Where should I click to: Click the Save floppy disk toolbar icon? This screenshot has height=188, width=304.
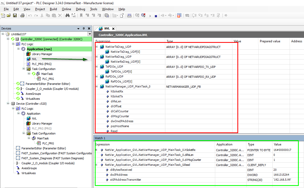tap(15, 16)
